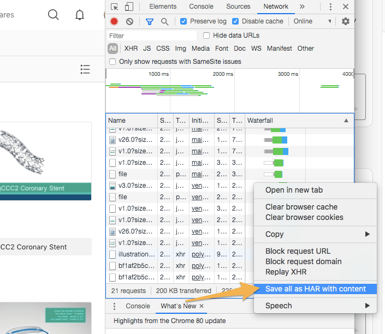
Task: Stop recording network log with red button
Action: [x=114, y=22]
